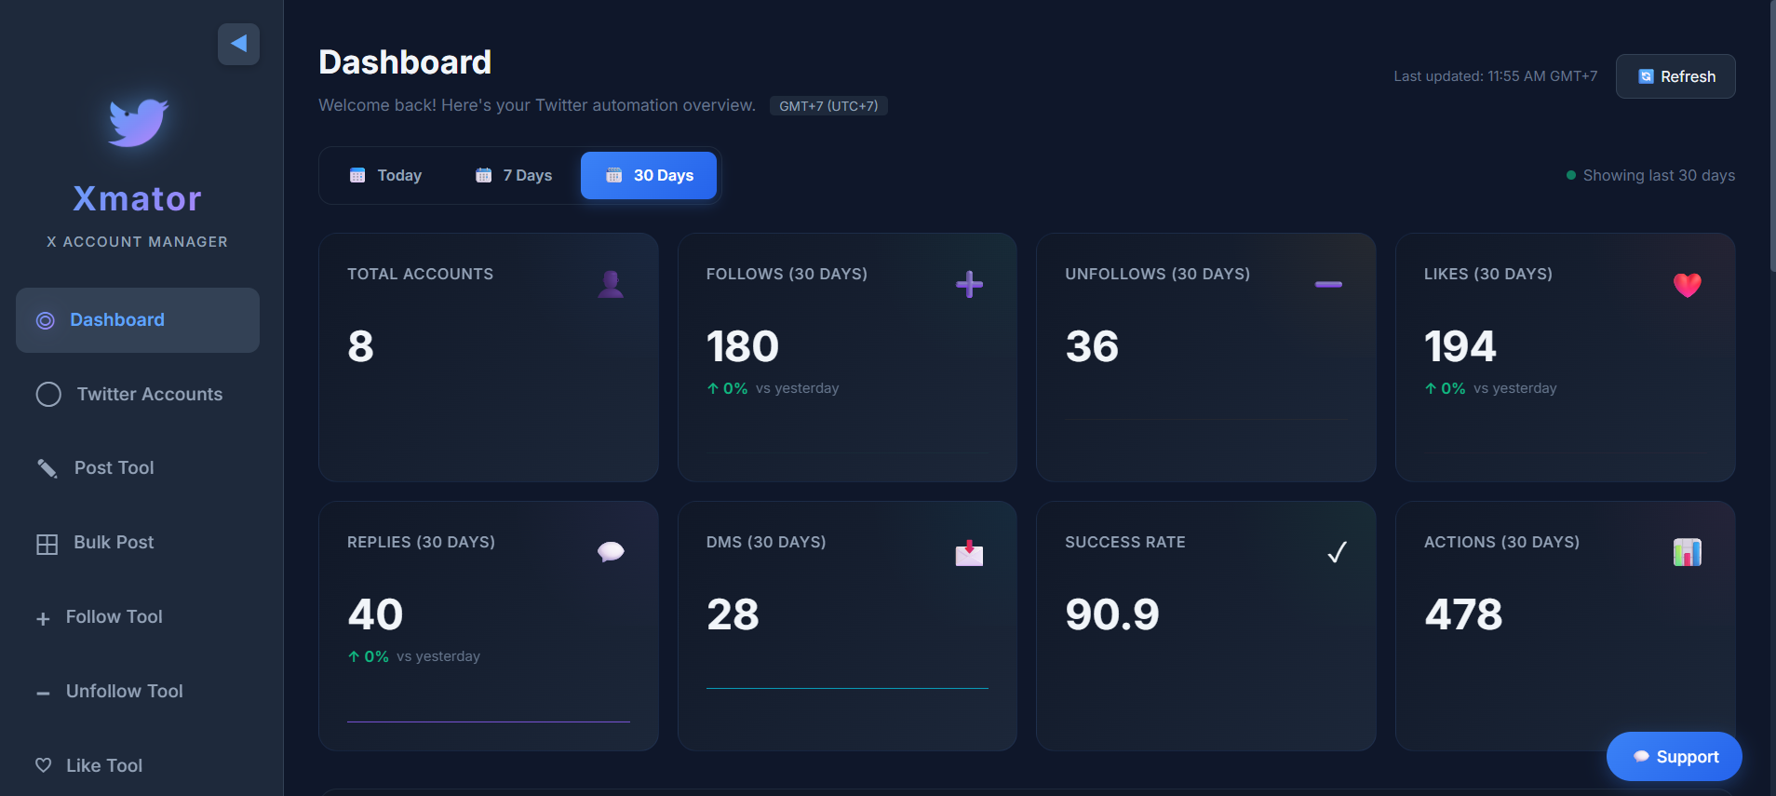Switch to the 7 Days tab
Viewport: 1776px width, 796px height.
[513, 175]
